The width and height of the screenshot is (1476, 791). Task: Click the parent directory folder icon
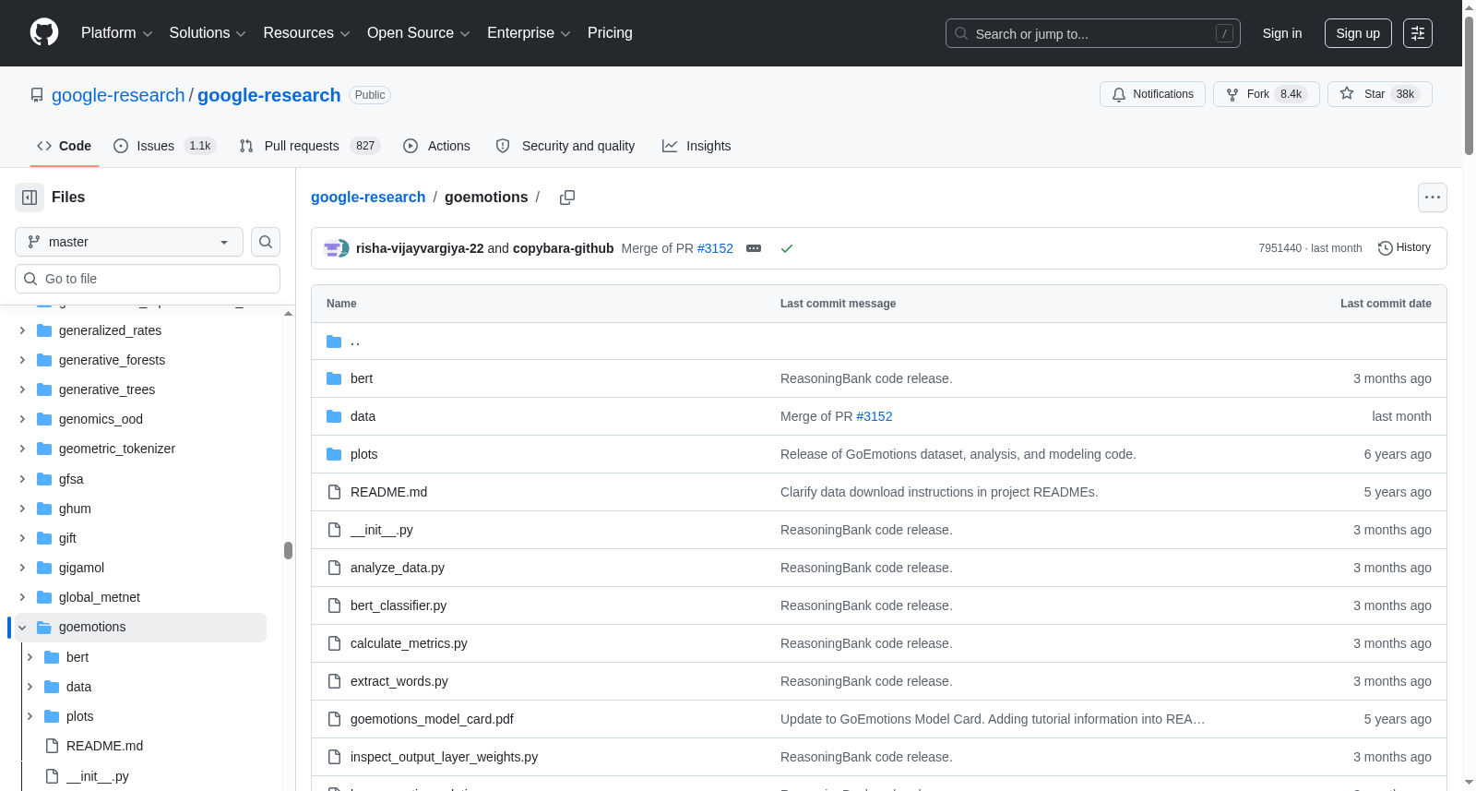tap(334, 342)
